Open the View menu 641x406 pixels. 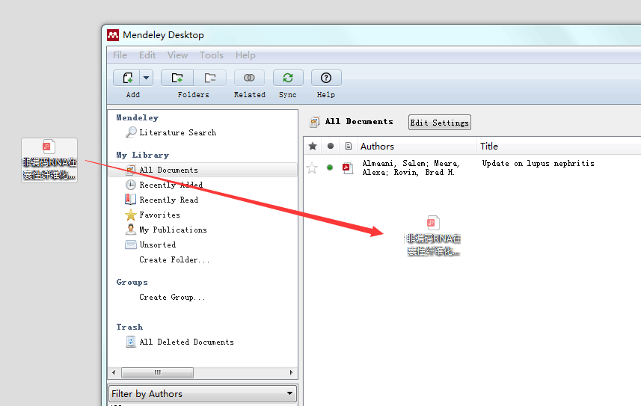pos(177,55)
